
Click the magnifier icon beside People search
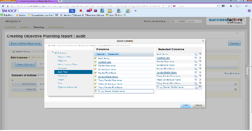tap(173, 21)
